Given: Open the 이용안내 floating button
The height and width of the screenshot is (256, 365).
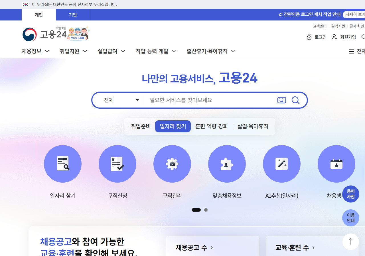Looking at the screenshot, I should [x=351, y=218].
